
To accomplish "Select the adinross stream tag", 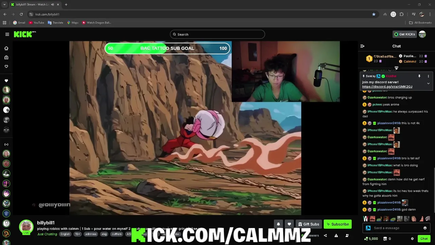I will pos(91,234).
